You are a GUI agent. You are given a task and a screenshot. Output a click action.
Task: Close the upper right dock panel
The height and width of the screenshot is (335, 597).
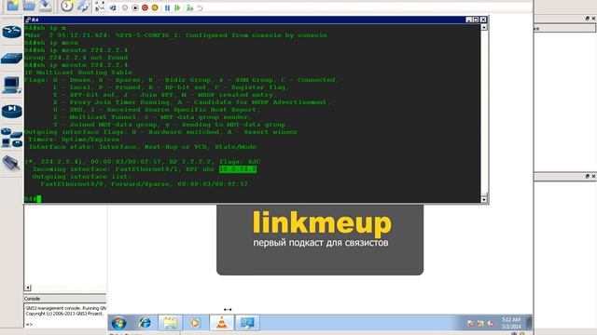(x=593, y=19)
